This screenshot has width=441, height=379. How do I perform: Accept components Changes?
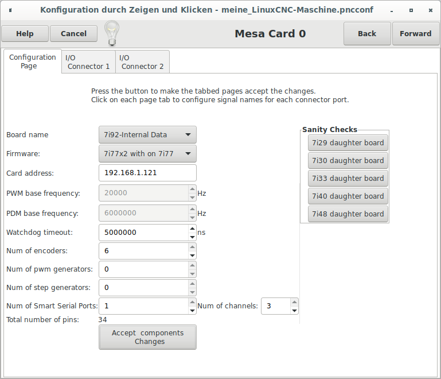[x=147, y=337]
